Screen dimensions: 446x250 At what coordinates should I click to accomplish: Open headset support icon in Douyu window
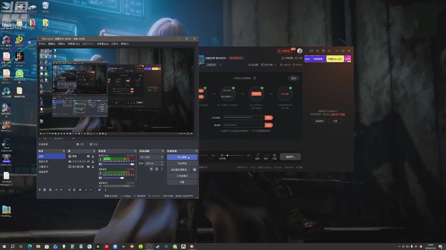317,51
